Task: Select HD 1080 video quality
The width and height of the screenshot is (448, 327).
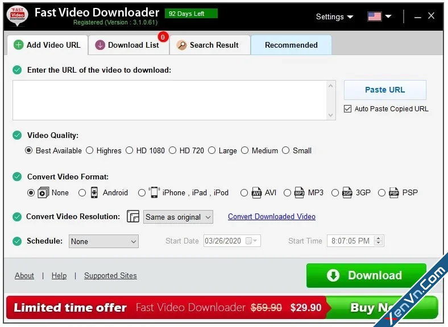Action: coord(130,150)
